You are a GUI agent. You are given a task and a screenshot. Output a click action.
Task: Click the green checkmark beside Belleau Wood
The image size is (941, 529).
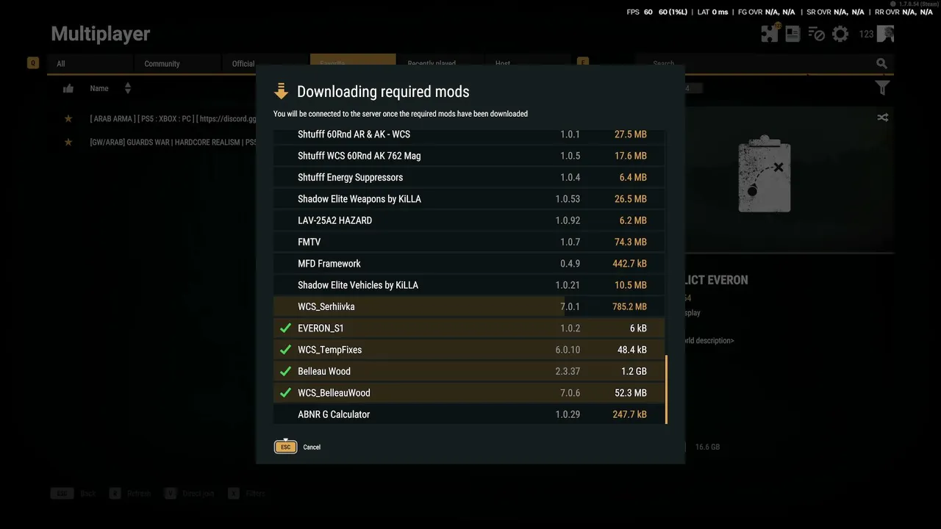pos(286,371)
